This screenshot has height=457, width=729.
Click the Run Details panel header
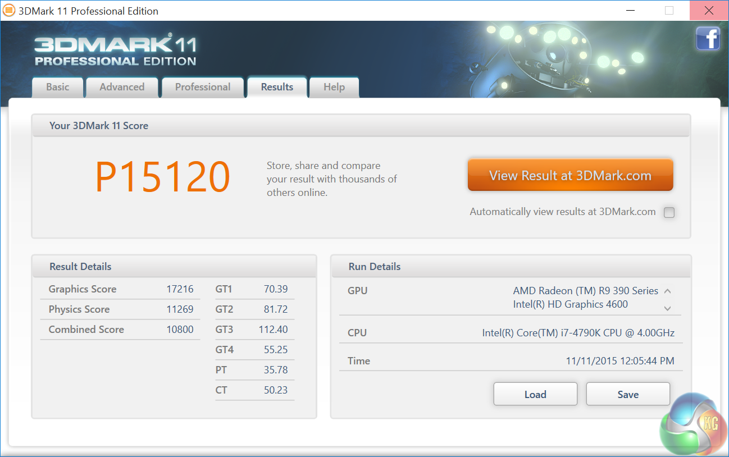pos(512,267)
